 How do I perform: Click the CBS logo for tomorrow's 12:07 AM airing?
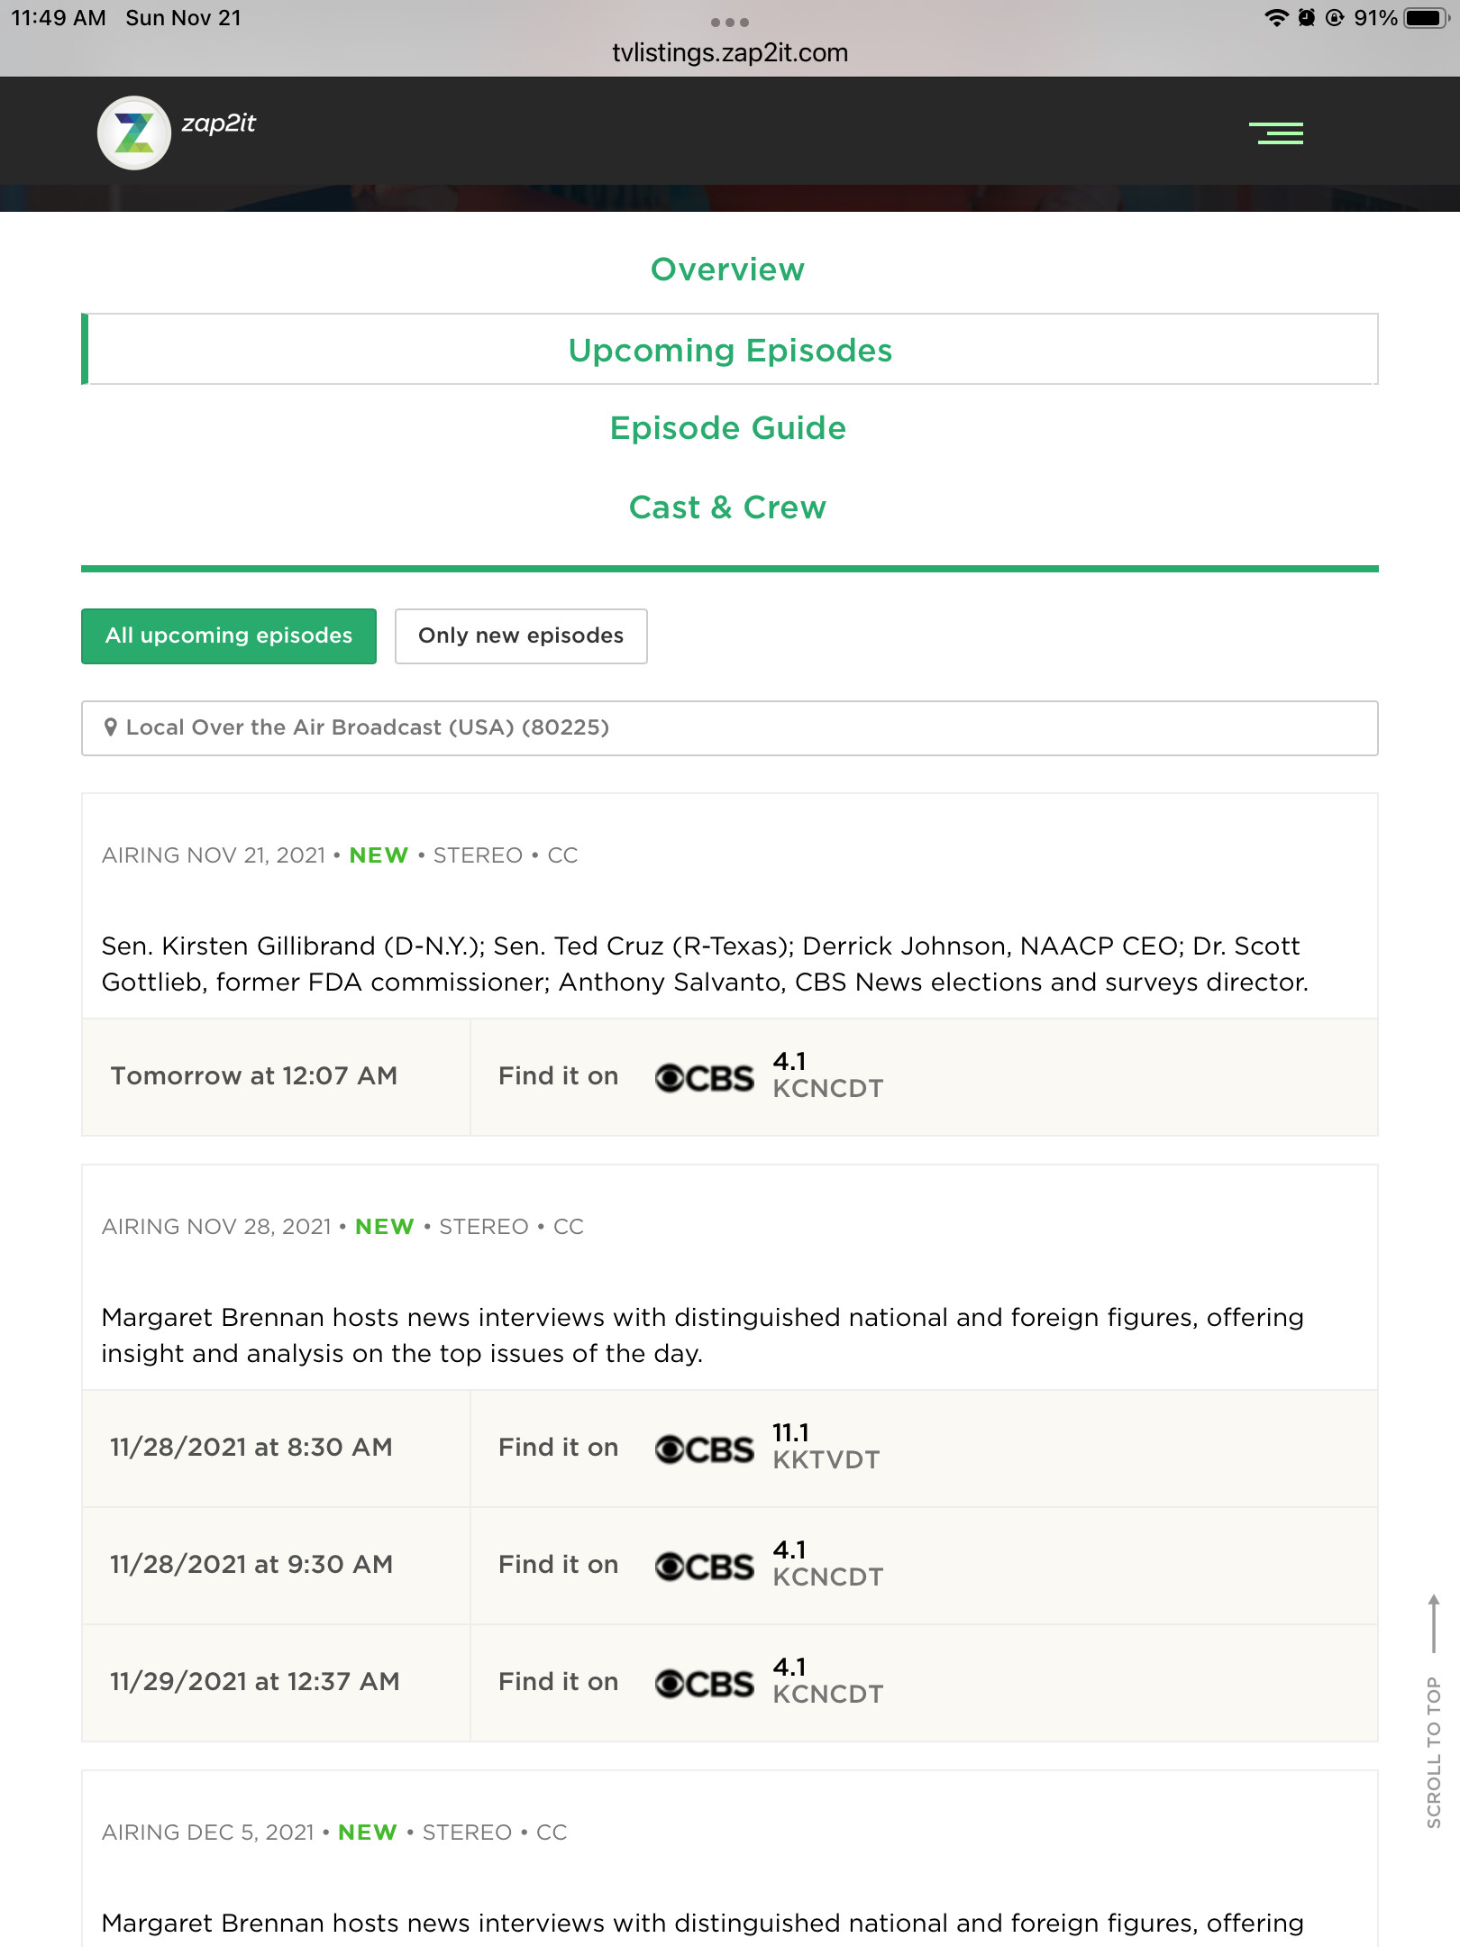pyautogui.click(x=704, y=1077)
